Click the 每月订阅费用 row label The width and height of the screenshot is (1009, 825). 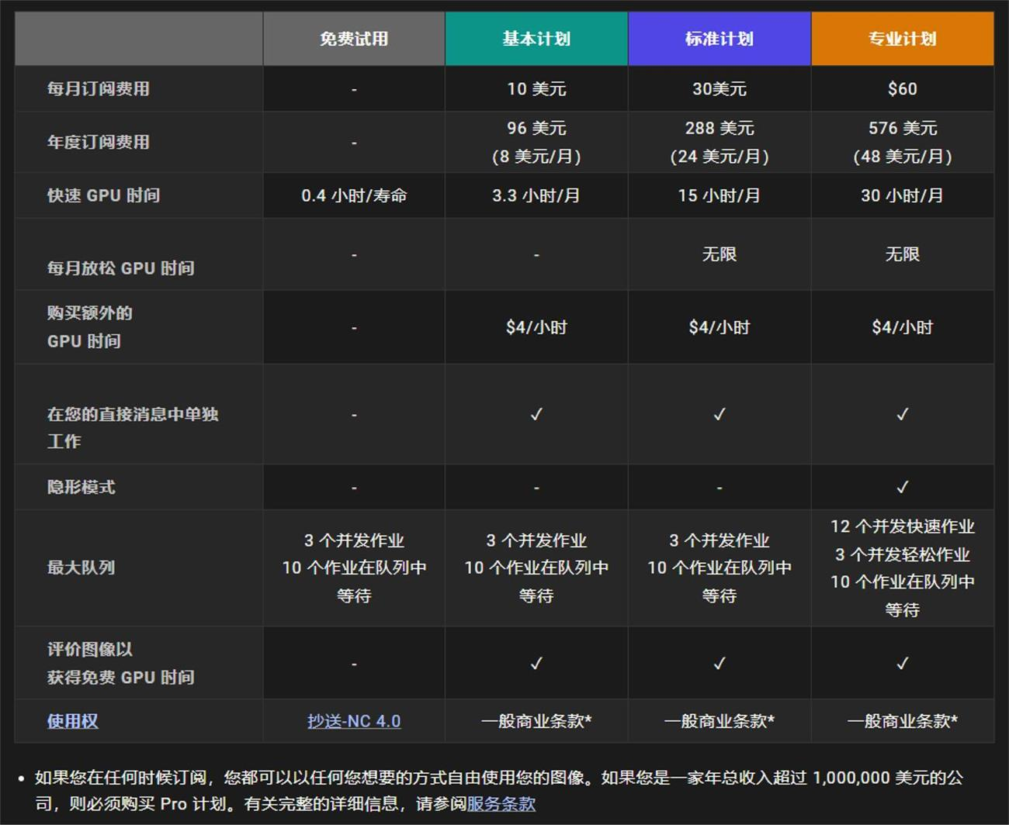(99, 89)
